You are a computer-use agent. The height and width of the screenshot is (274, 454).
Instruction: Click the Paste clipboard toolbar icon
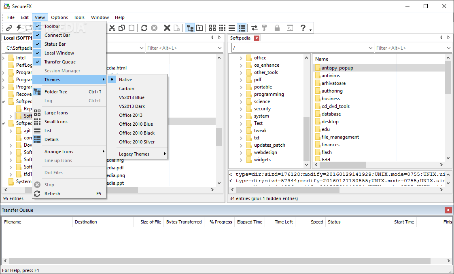click(x=132, y=28)
